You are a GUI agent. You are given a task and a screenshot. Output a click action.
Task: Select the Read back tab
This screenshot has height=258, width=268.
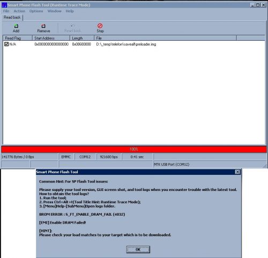click(12, 17)
